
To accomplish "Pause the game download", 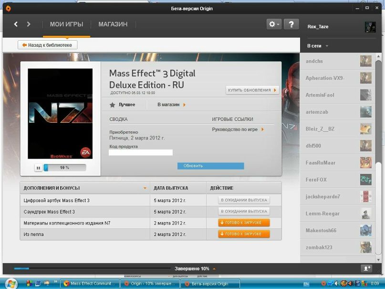I will [x=38, y=168].
